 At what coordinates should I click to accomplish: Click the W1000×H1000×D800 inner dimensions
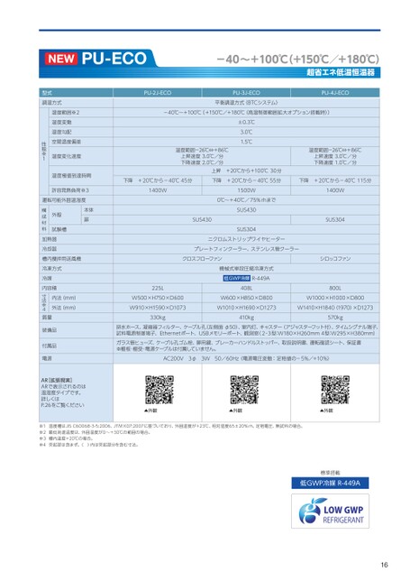335,298
